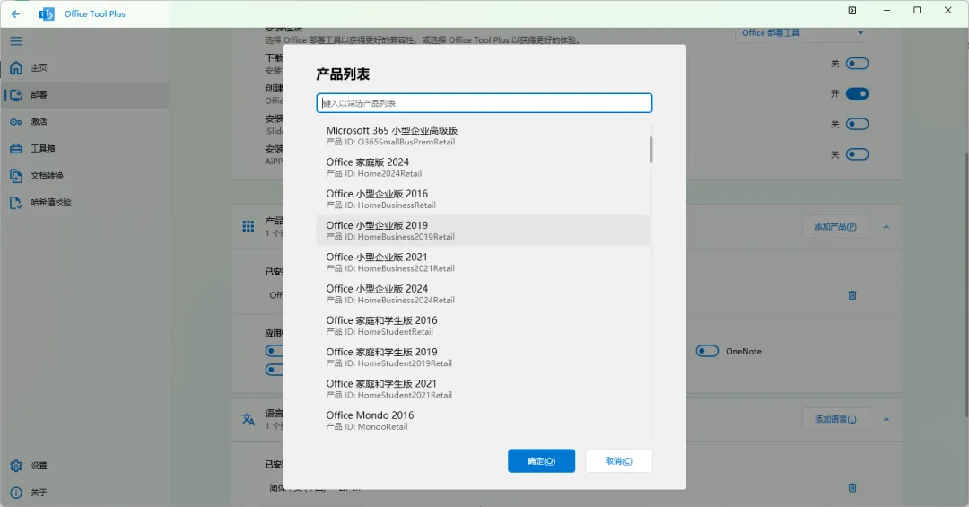
Task: Click the product list scrollbar thumb
Action: pyautogui.click(x=650, y=150)
